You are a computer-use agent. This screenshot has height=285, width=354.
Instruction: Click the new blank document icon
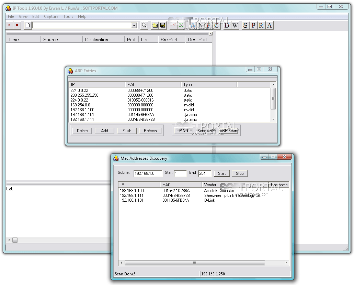coord(27,25)
